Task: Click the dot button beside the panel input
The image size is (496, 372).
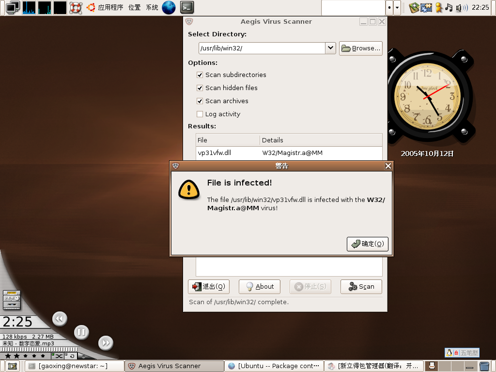Action: point(389,8)
